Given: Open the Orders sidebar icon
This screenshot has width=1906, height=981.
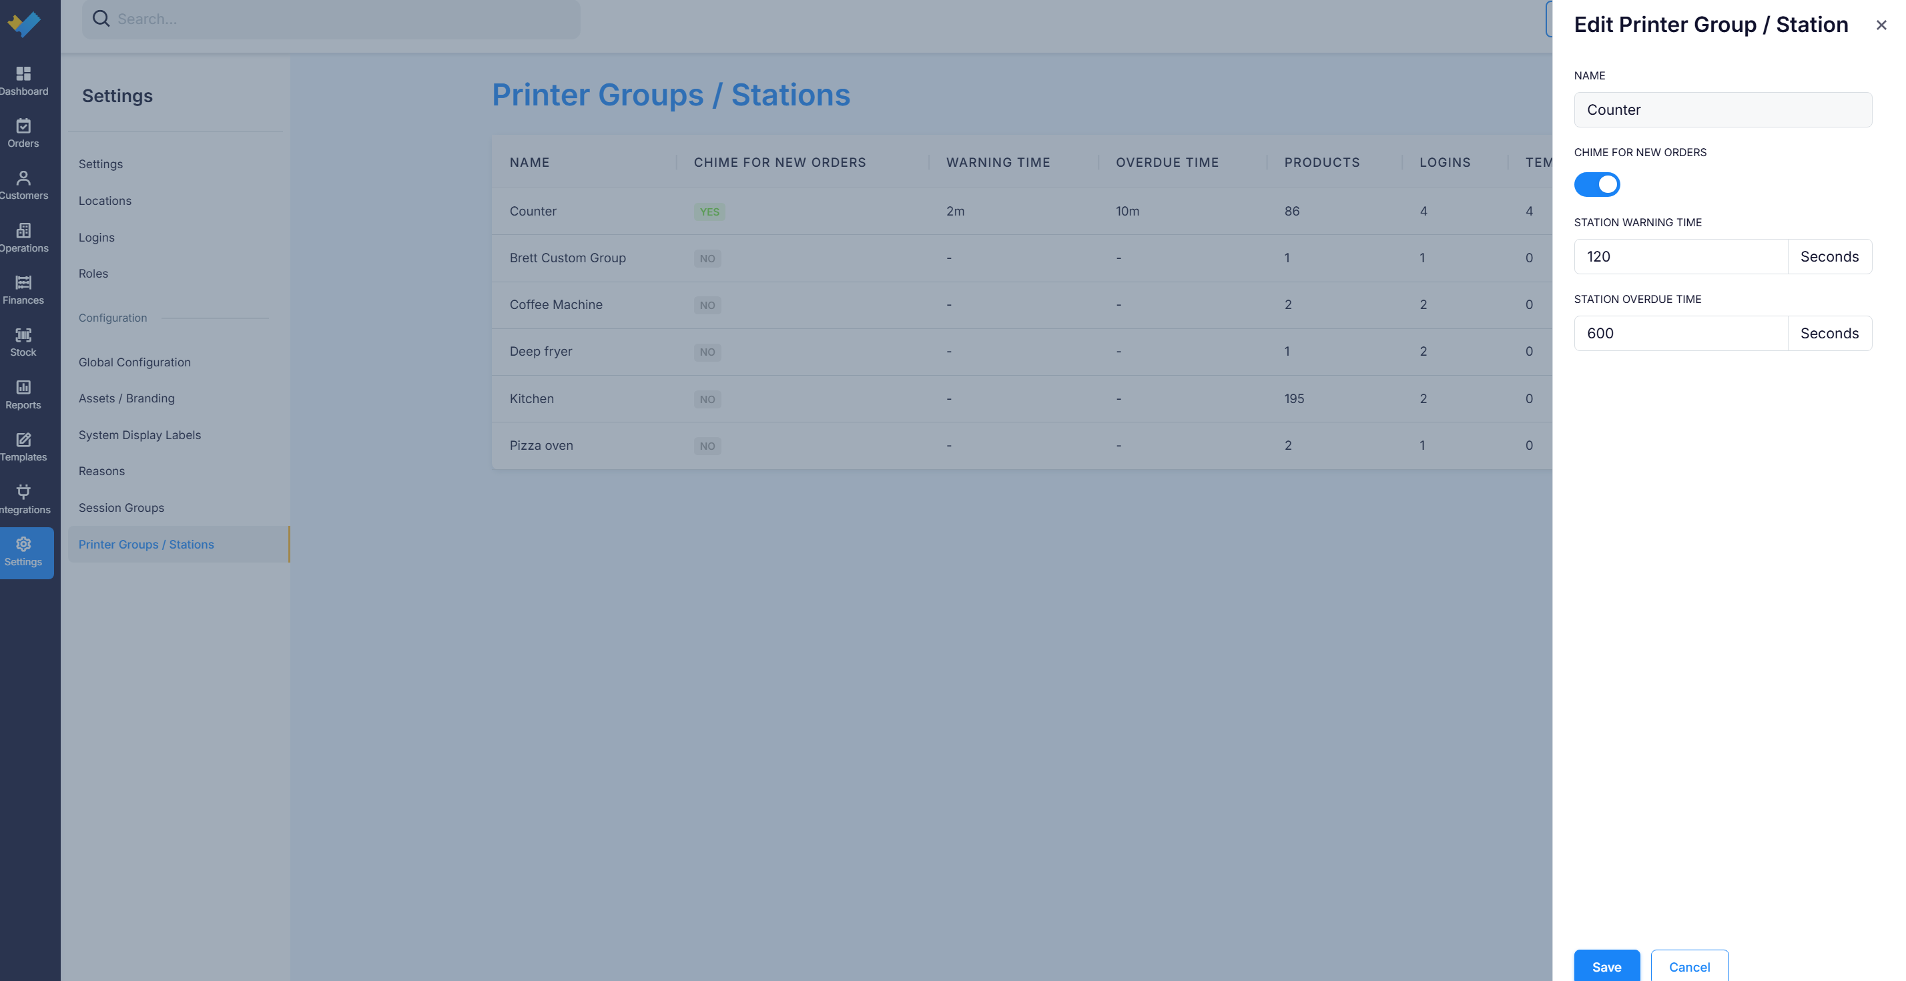Looking at the screenshot, I should (23, 133).
